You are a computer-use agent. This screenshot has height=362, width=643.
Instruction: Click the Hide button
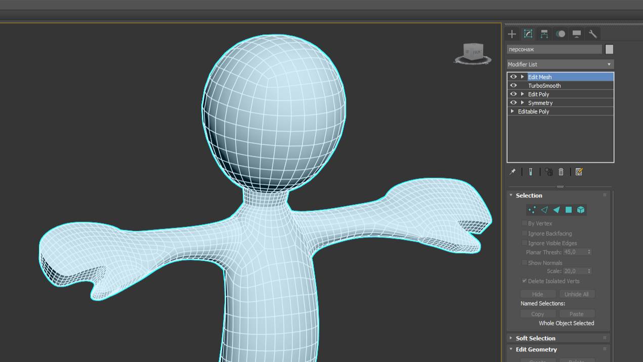538,294
